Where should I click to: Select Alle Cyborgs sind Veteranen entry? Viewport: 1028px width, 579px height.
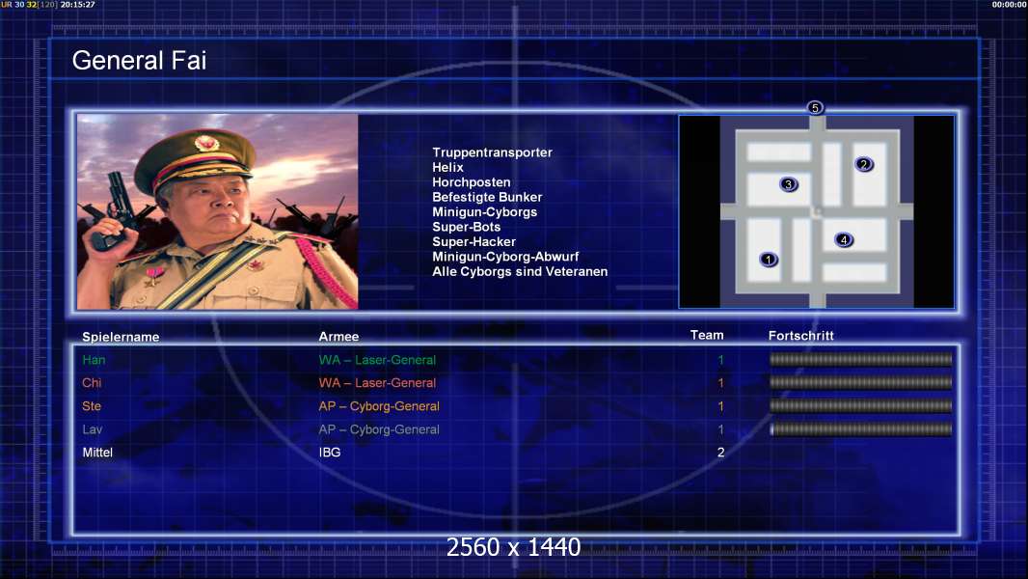(x=520, y=271)
